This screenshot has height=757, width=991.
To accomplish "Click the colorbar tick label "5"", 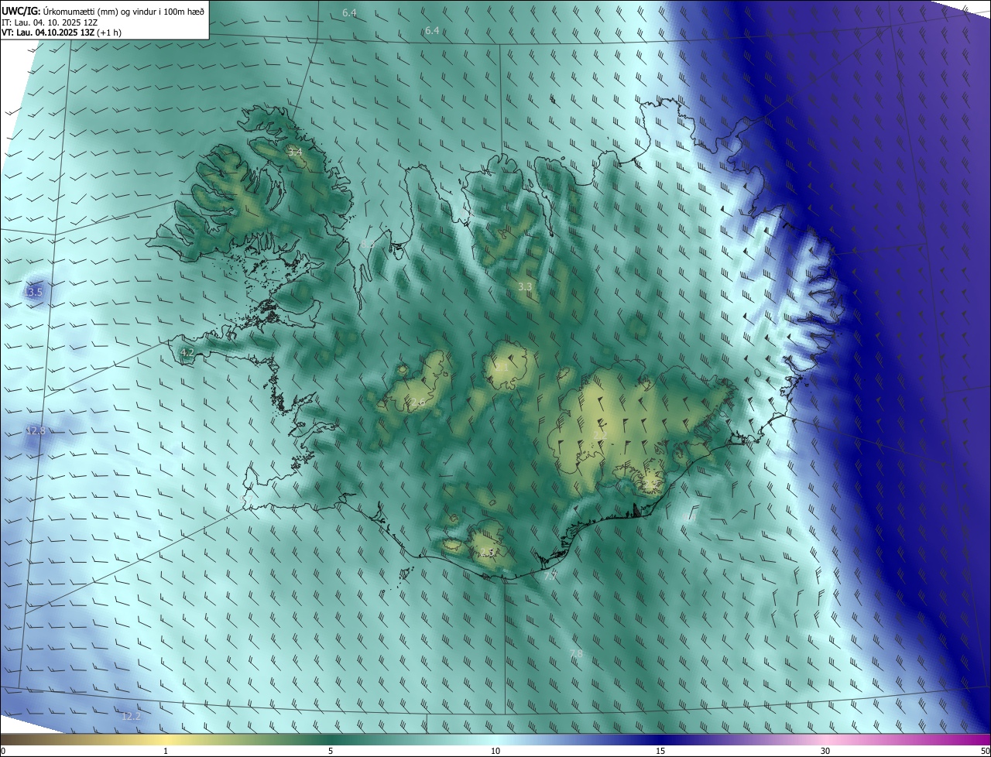I will click(331, 752).
